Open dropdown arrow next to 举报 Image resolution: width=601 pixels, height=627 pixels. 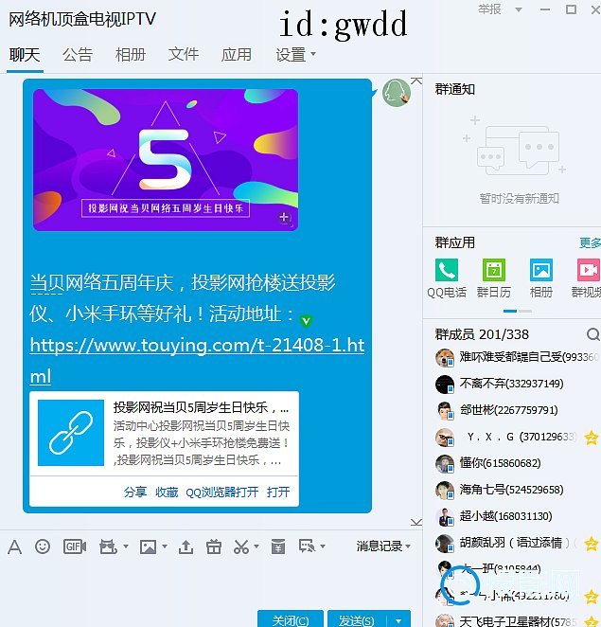pos(519,10)
